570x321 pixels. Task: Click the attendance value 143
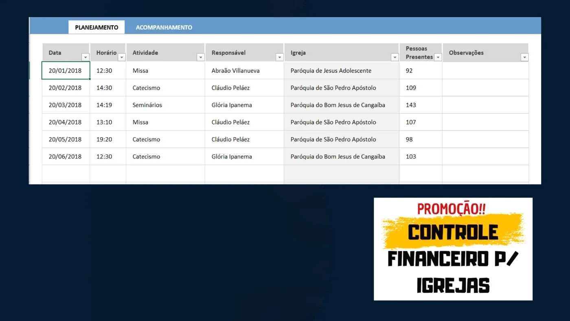click(421, 105)
